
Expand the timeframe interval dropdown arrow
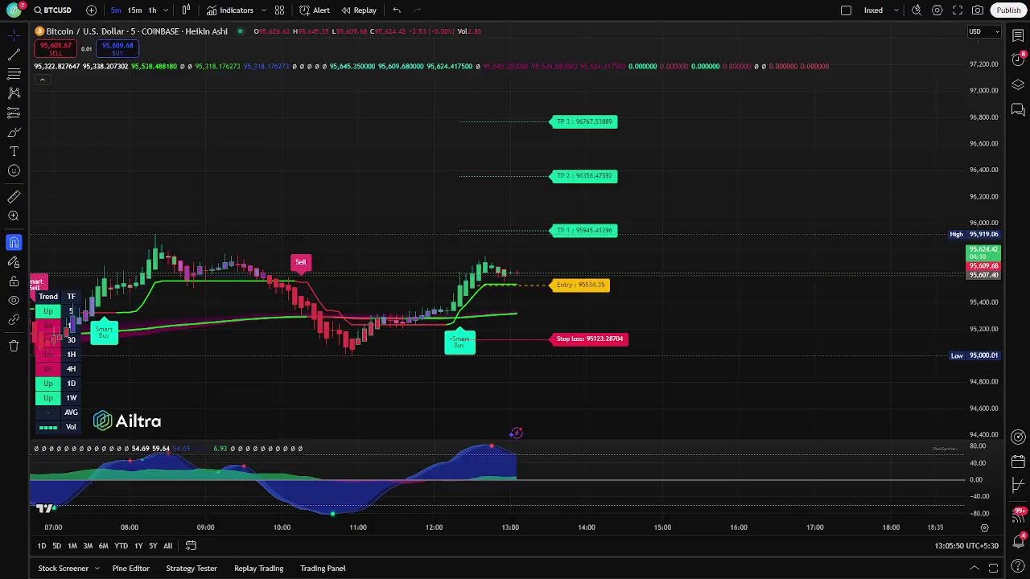(x=166, y=10)
